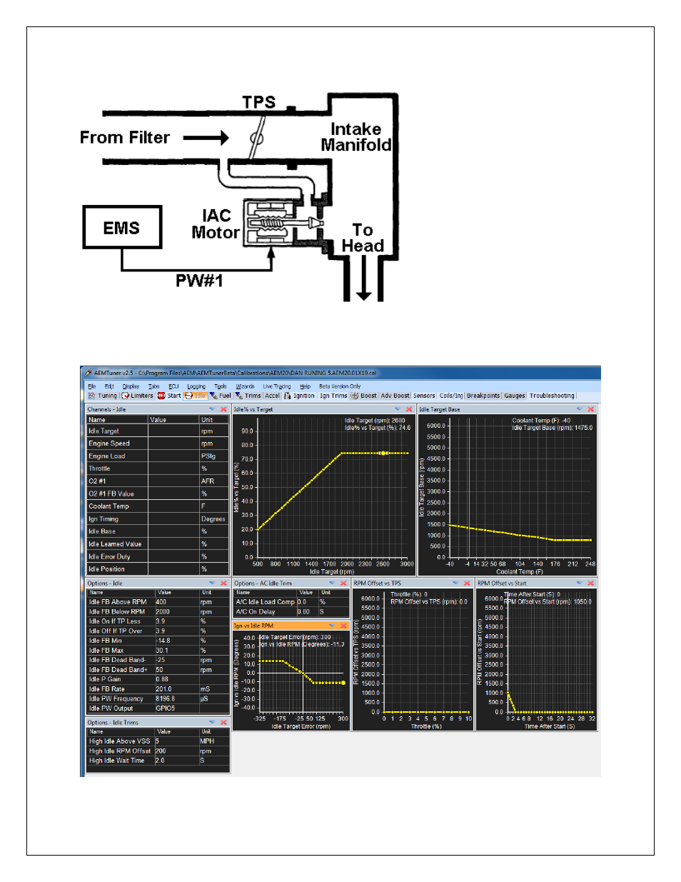Open the Logging menu
Image resolution: width=681 pixels, height=882 pixels.
tap(196, 386)
